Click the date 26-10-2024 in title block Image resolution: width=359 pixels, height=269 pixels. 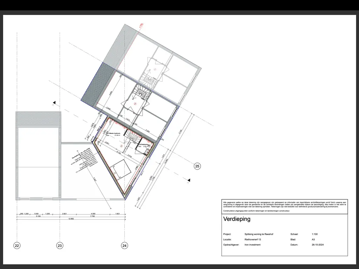click(318, 244)
